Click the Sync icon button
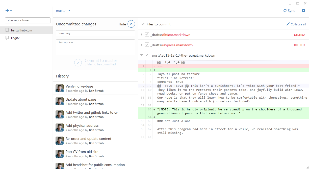The width and height of the screenshot is (309, 169). [x=285, y=11]
